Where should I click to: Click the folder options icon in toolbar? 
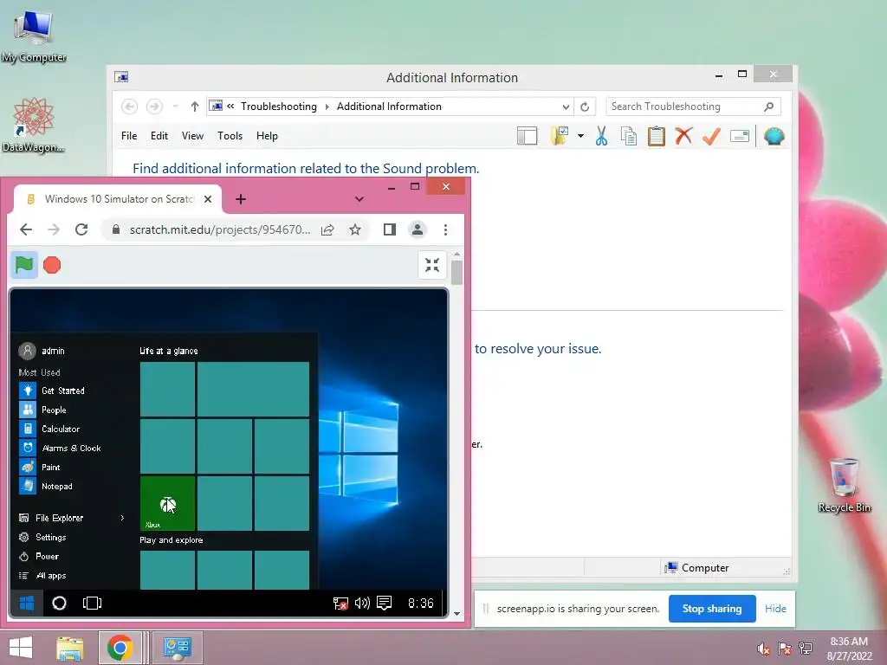[x=560, y=136]
